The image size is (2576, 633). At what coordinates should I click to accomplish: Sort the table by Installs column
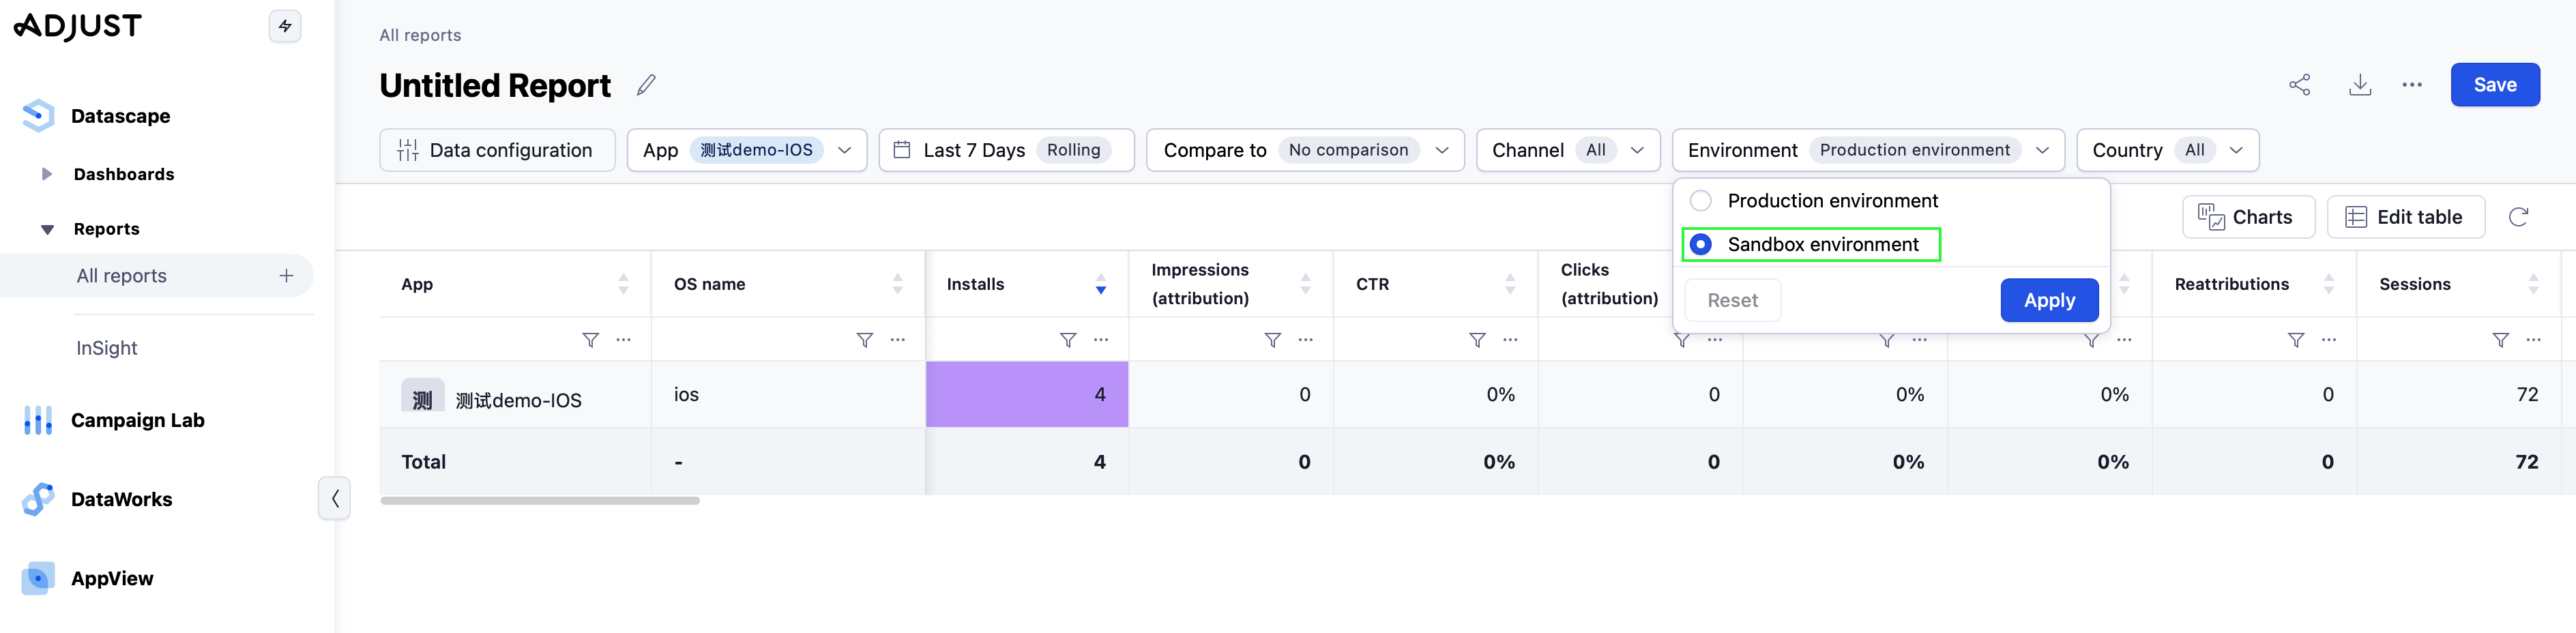point(1100,284)
